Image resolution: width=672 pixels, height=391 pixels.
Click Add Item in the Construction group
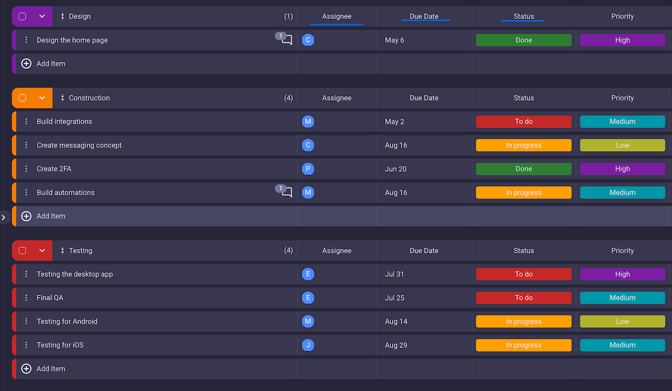[51, 216]
